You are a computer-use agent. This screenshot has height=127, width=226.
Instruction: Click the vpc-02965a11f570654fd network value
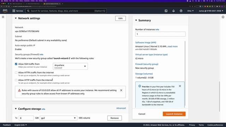27,31
